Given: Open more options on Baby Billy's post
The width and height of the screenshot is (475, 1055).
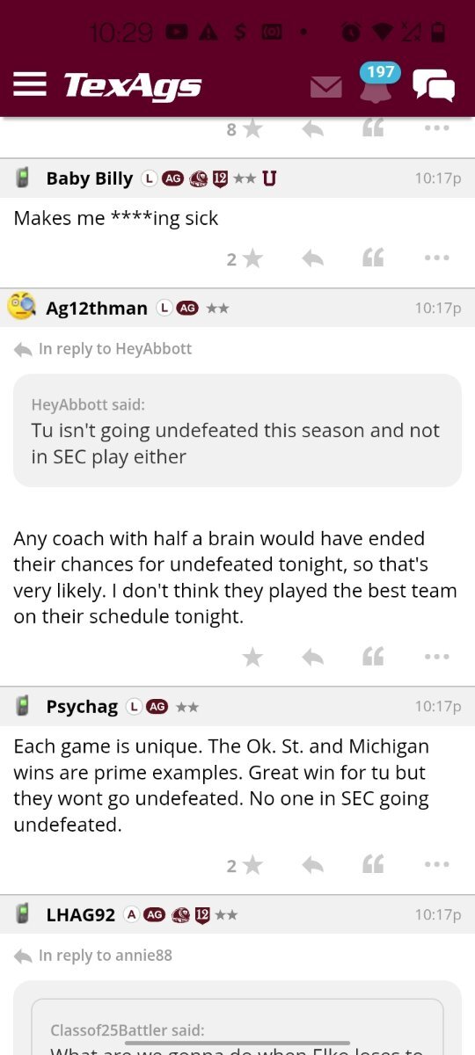Looking at the screenshot, I should (436, 258).
